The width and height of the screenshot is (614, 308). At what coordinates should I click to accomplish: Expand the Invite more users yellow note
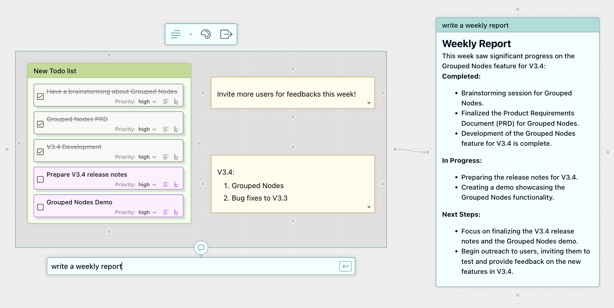coord(368,103)
